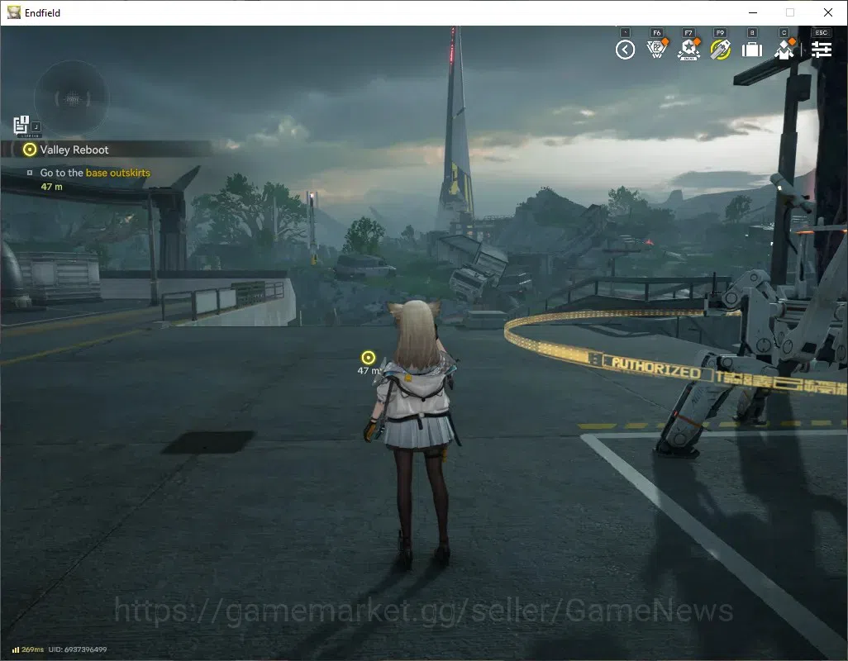Minimize the Endfield window
Image resolution: width=848 pixels, height=661 pixels.
coord(753,12)
